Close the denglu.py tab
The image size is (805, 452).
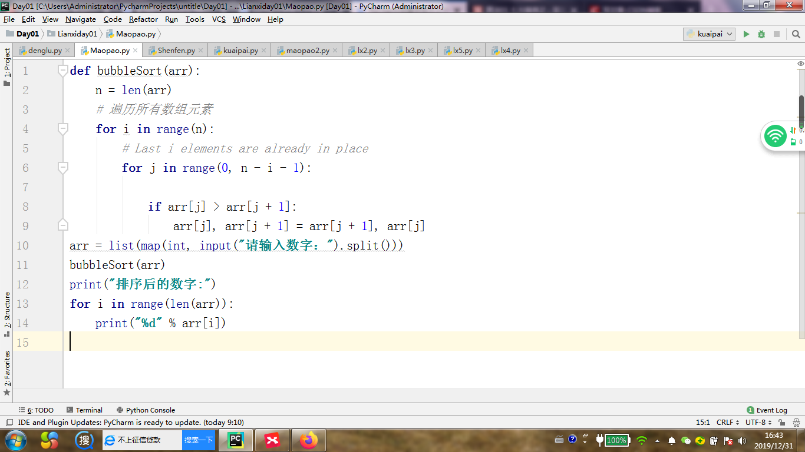68,51
